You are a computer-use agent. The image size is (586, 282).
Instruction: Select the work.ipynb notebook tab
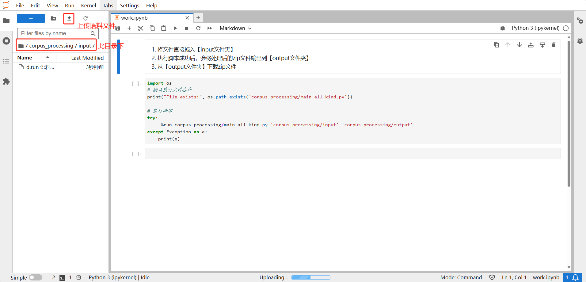pyautogui.click(x=134, y=18)
